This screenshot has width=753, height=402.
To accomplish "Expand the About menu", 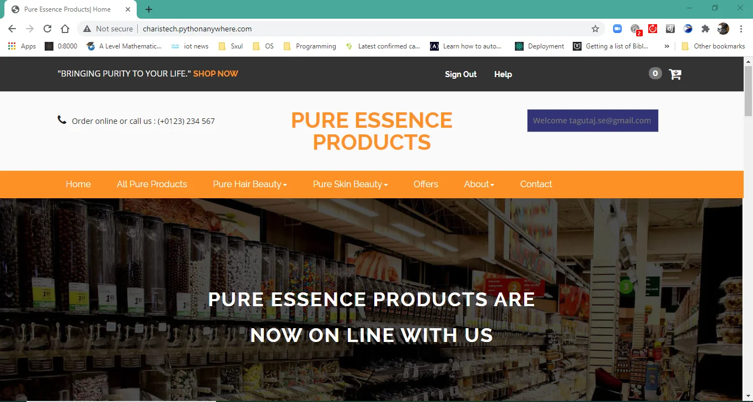I will point(478,184).
